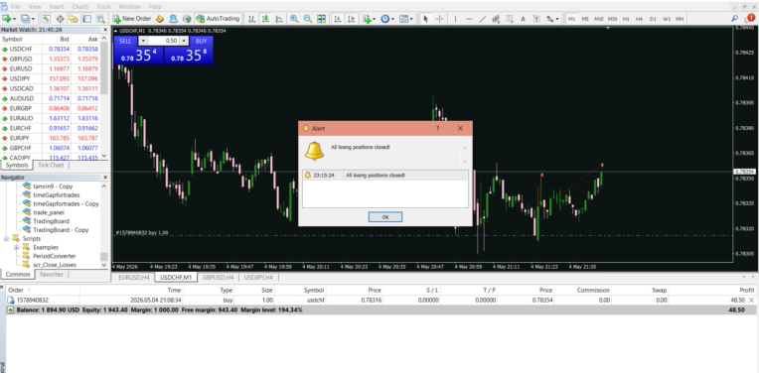Open the Insert menu
The image size is (759, 373).
pyautogui.click(x=57, y=7)
